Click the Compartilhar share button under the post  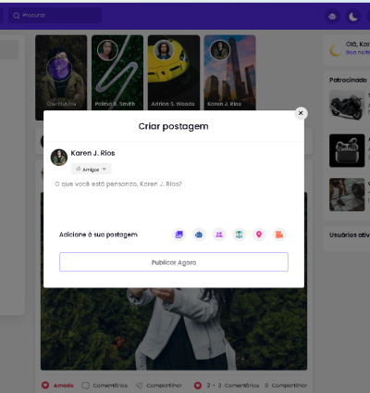click(x=159, y=386)
